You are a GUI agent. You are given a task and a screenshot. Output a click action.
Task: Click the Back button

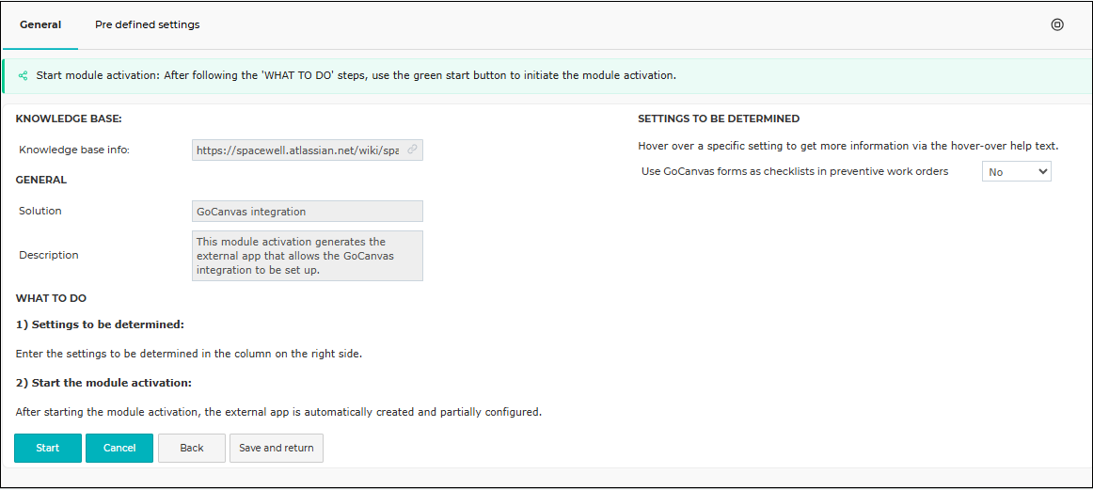[192, 448]
